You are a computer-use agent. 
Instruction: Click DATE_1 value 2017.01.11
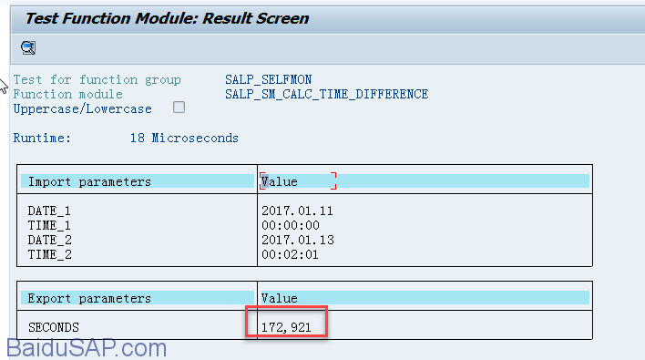click(297, 211)
